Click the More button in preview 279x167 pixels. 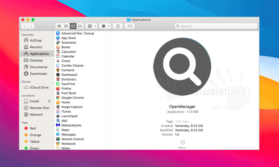coord(183,144)
